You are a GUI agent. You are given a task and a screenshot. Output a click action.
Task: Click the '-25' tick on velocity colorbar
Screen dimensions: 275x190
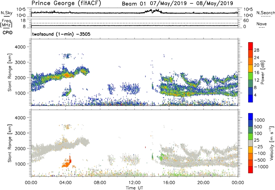pos(258,146)
